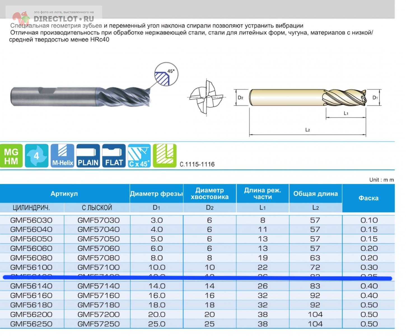Click the PLAIN shank icon

[x=88, y=156]
